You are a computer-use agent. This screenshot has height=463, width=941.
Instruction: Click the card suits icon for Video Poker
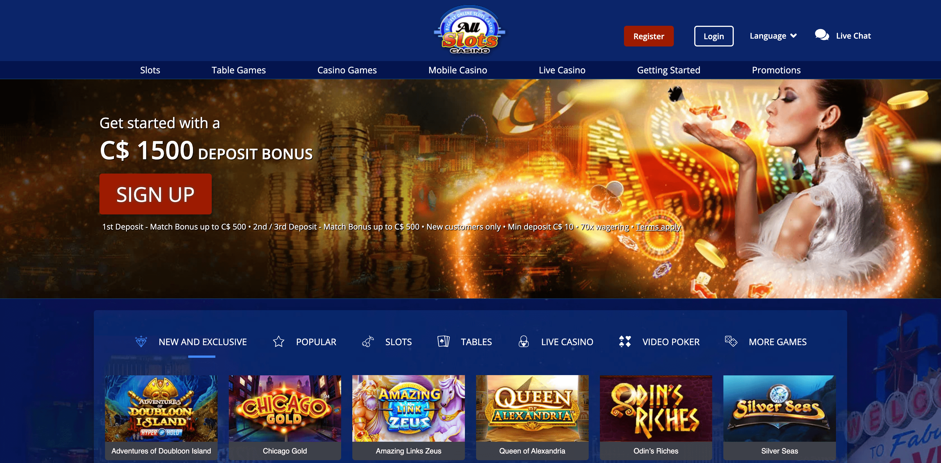[x=625, y=342]
